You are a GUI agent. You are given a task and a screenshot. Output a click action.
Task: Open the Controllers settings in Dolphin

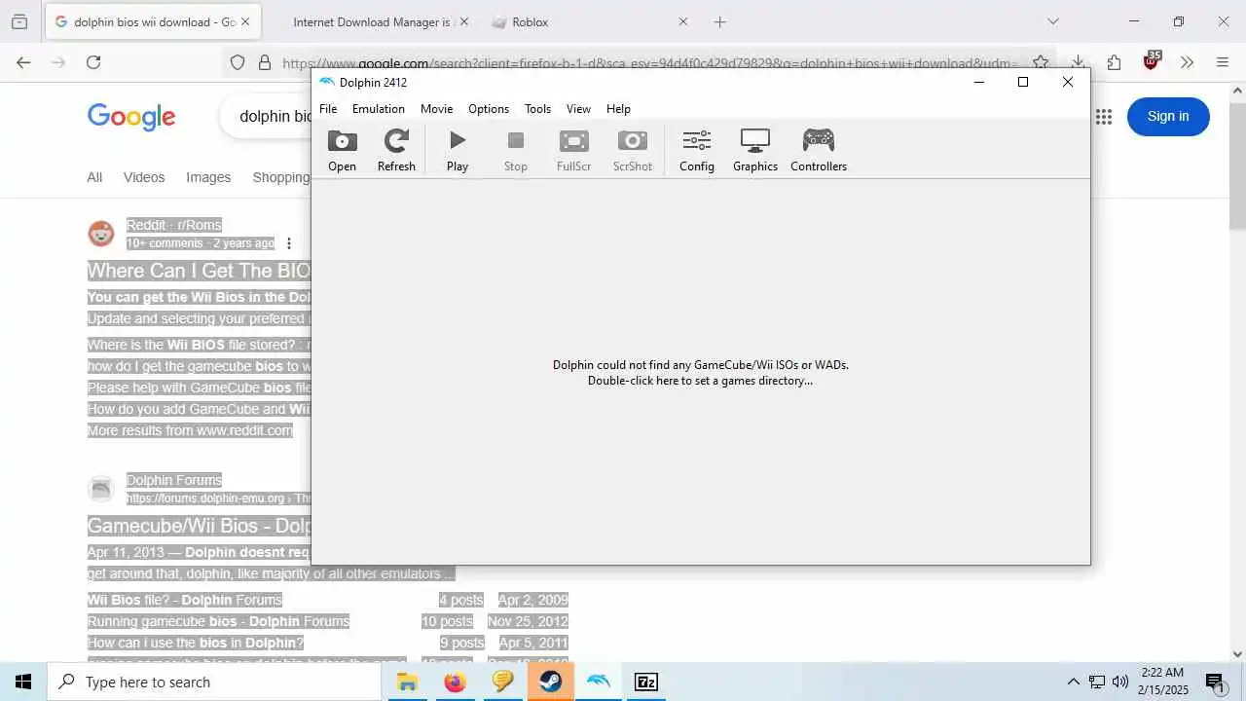click(819, 151)
